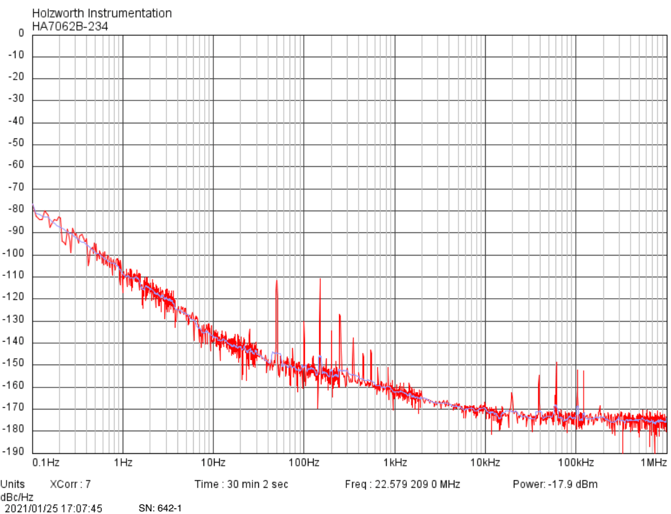Click the '2021/01/25 17:07:45' timestamp
This screenshot has width=671, height=514.
coord(53,508)
